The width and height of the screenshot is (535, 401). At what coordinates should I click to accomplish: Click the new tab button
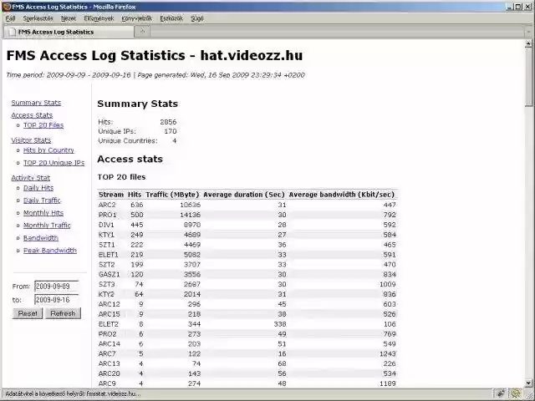pos(142,32)
